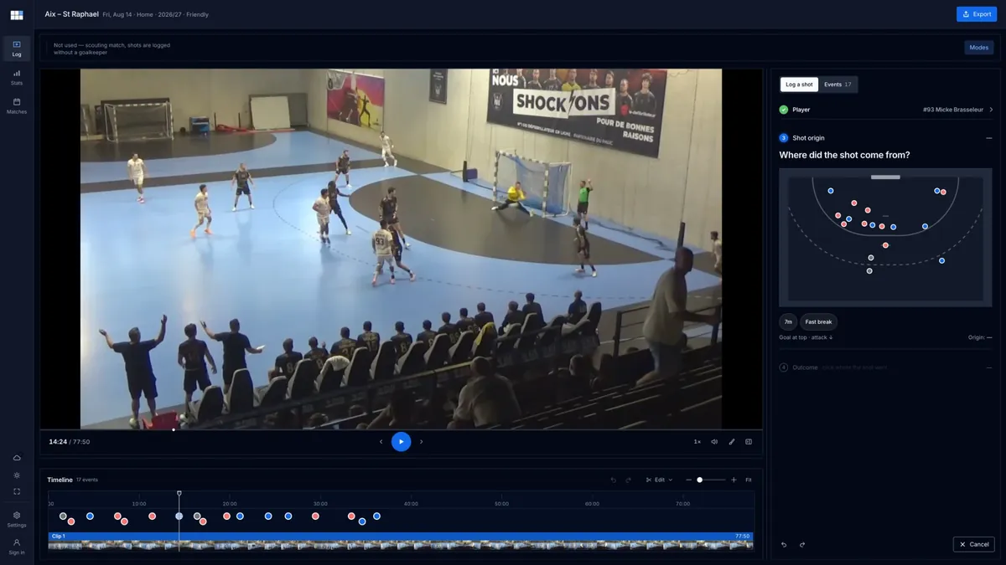Expand the Player row chevron
The height and width of the screenshot is (565, 1006).
click(x=991, y=110)
